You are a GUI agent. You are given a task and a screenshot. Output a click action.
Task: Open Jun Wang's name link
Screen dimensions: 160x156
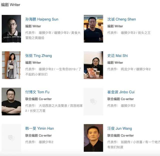point(119,128)
